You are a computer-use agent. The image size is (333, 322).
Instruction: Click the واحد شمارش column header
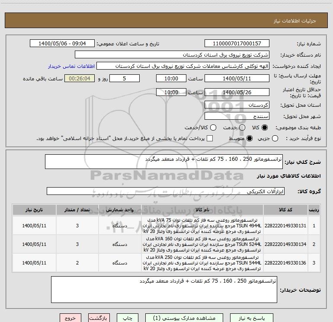point(120,210)
